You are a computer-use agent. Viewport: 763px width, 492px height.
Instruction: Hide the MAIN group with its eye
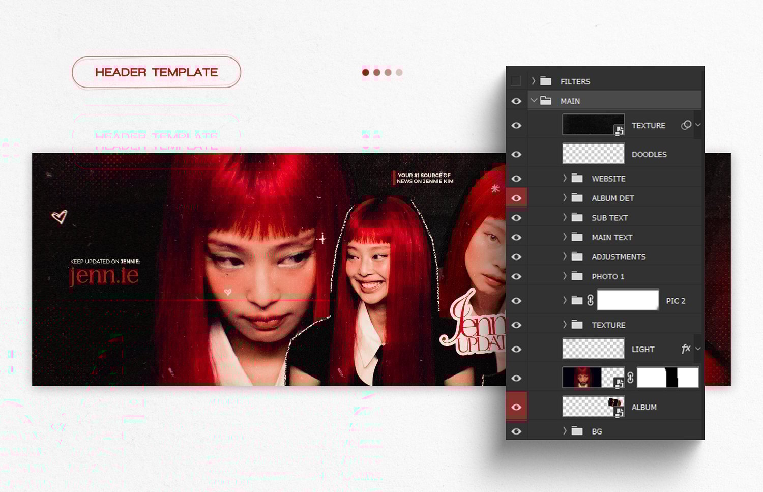516,101
